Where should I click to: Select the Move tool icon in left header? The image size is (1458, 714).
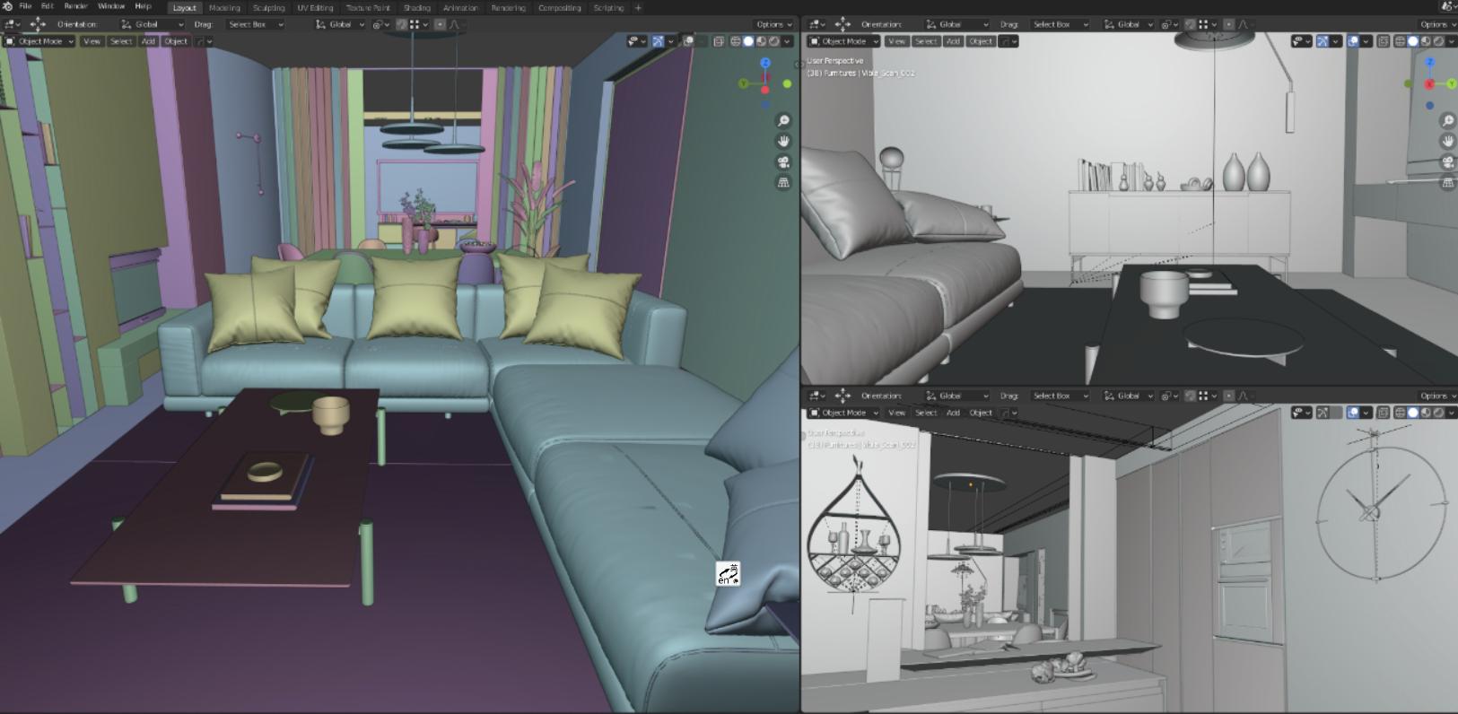[38, 24]
